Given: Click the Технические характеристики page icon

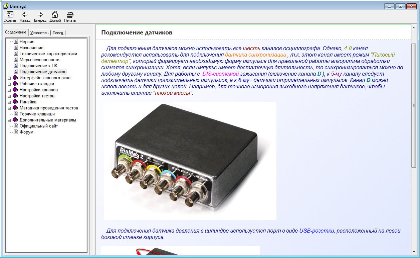Looking at the screenshot, I should [16, 54].
